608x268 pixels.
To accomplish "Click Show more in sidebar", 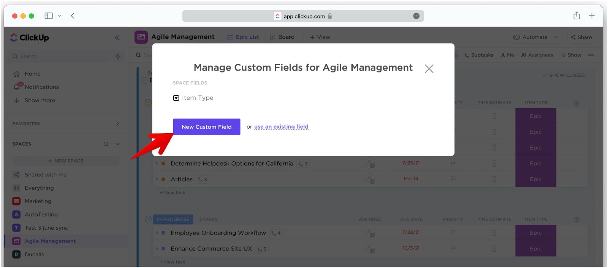I will (x=40, y=100).
